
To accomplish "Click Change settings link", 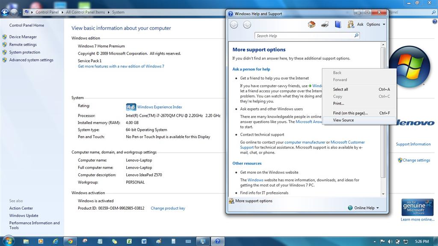I will [x=416, y=160].
